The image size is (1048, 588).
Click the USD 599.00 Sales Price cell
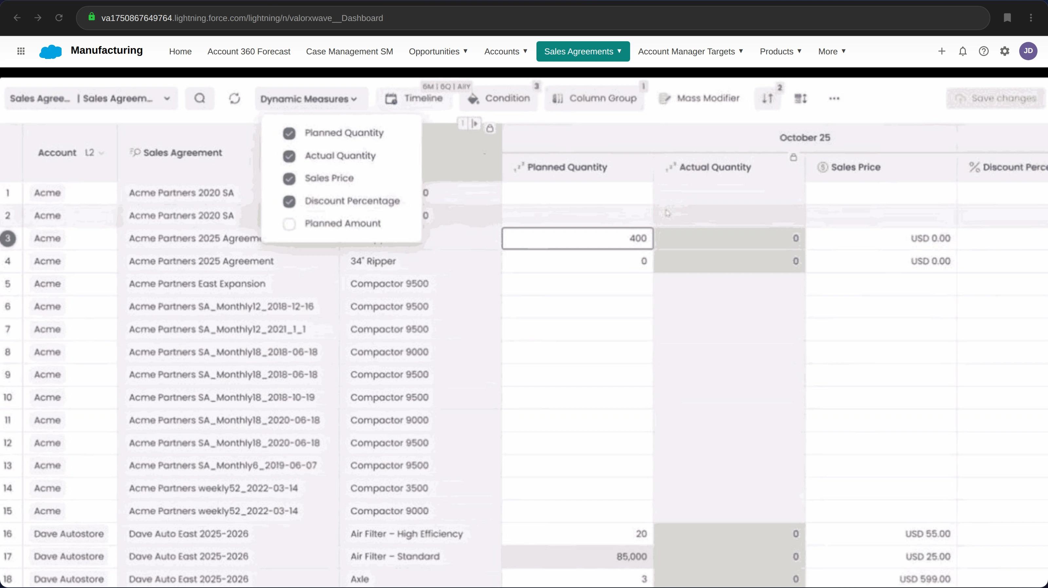click(881, 579)
